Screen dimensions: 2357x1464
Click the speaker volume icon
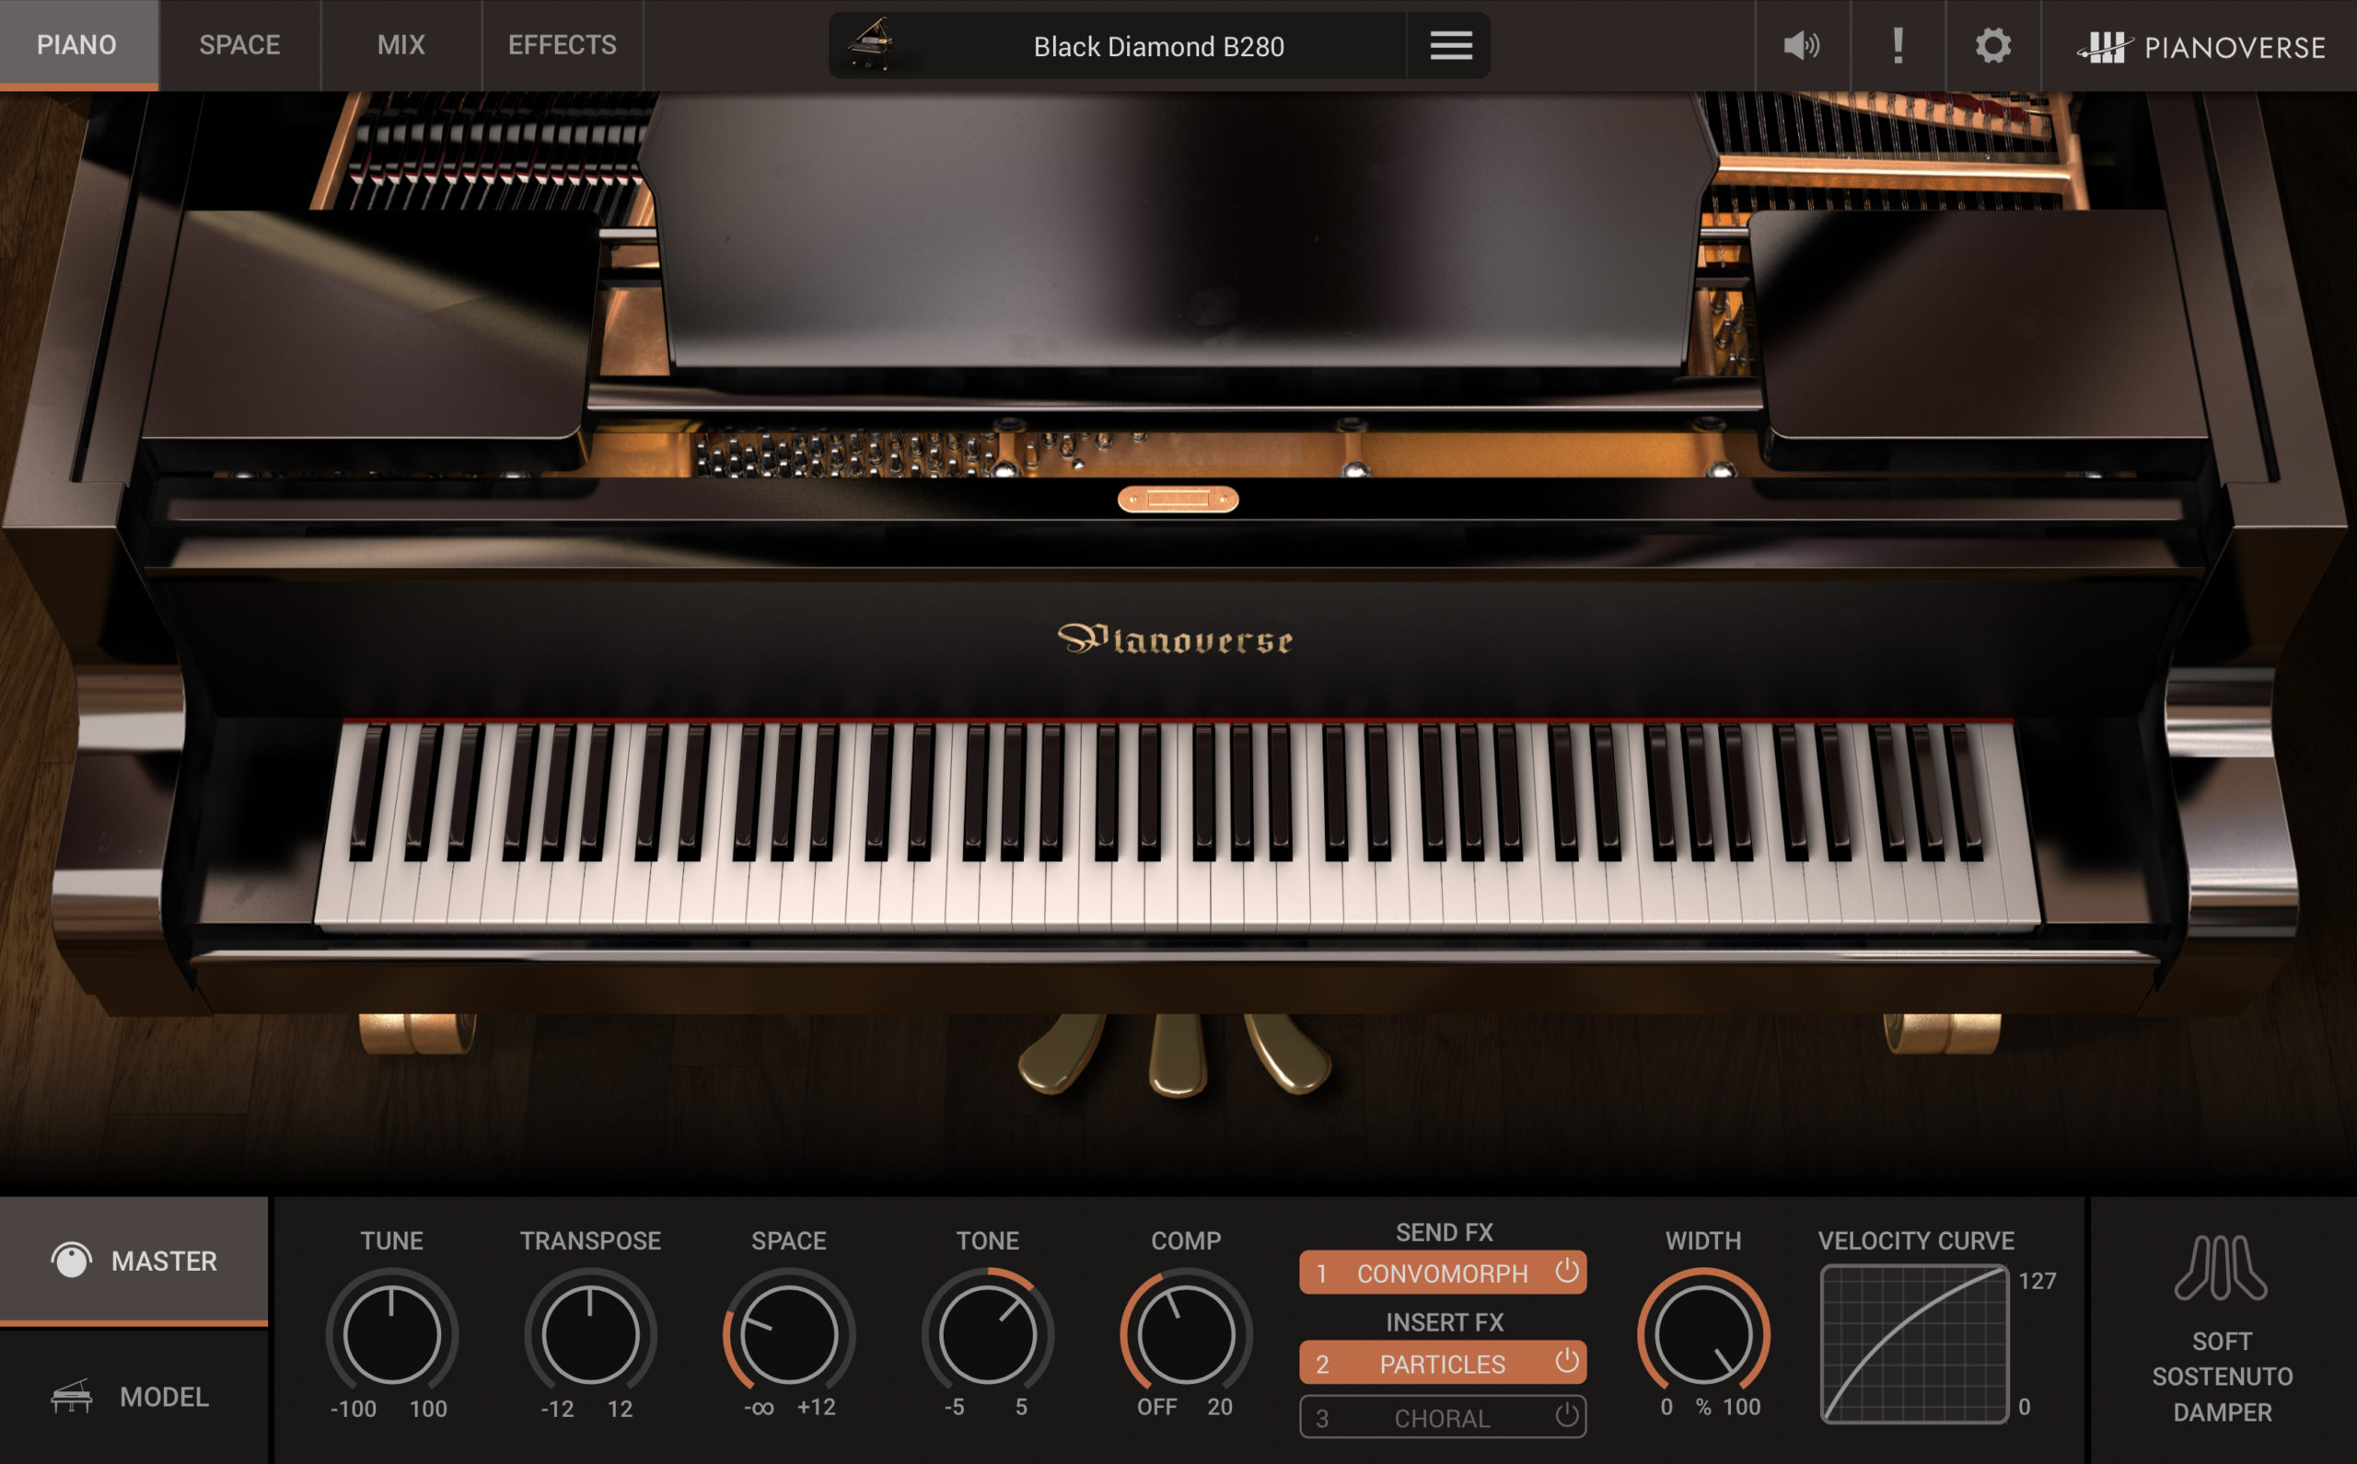click(x=1802, y=45)
